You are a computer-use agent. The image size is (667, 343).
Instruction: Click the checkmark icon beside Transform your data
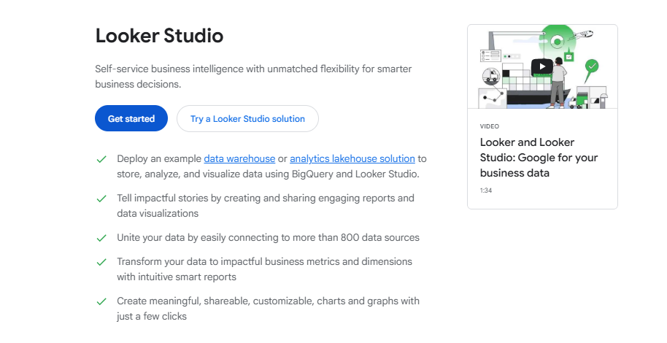[101, 261]
